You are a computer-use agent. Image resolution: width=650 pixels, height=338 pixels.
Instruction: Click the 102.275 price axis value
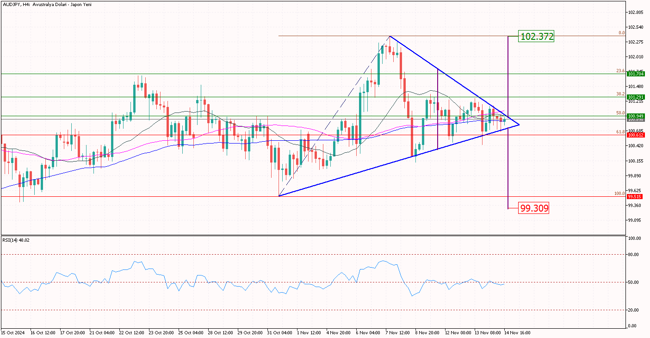(x=636, y=42)
